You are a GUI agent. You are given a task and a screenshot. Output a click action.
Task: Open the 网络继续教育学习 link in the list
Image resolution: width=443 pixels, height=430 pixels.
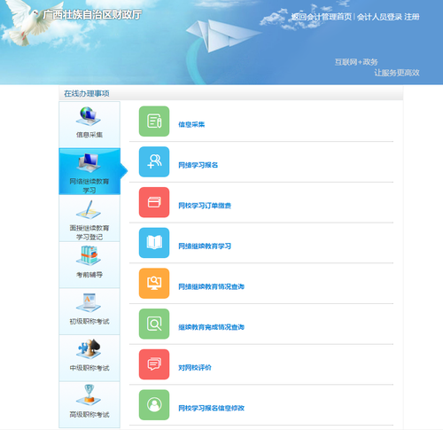click(x=205, y=246)
